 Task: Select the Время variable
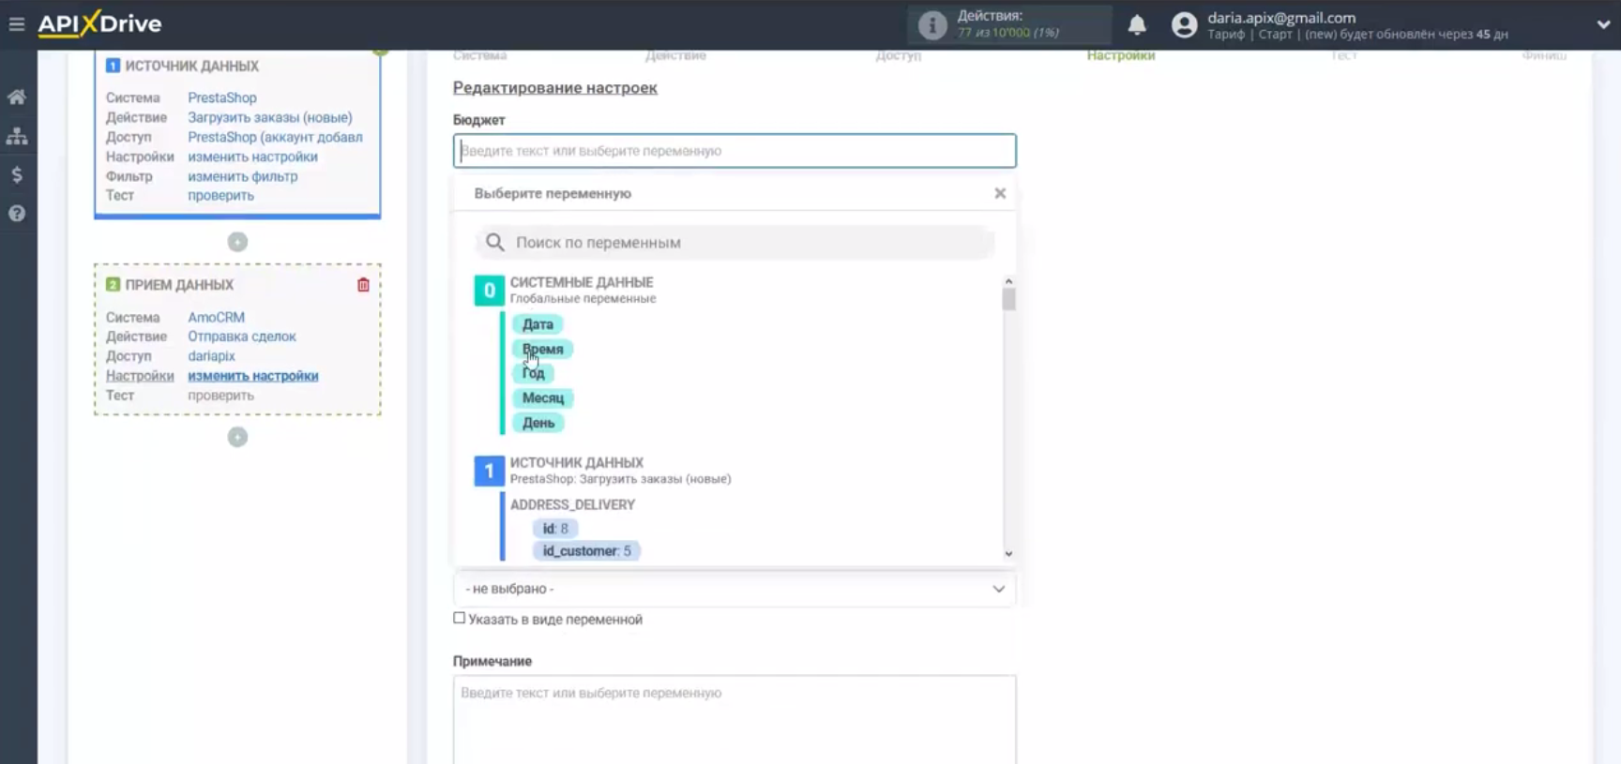(x=543, y=349)
